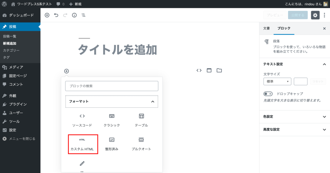This screenshot has height=173, width=330.
Task: Click the undo arrow
Action: tap(56, 15)
